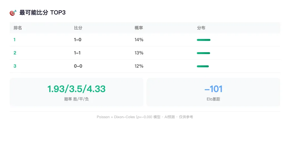Select the 0–0 score cell
Image resolution: width=290 pixels, height=161 pixels.
click(x=78, y=66)
